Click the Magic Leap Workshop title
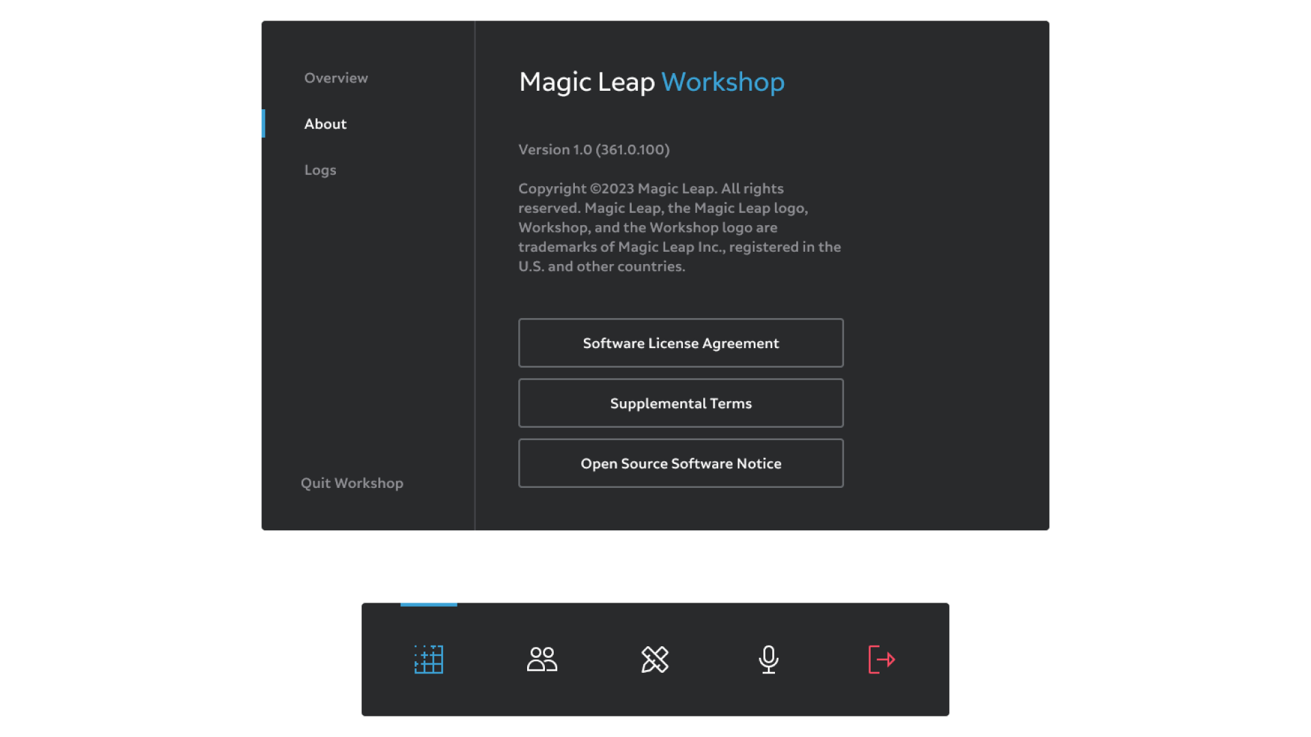The height and width of the screenshot is (737, 1311). pyautogui.click(x=652, y=82)
